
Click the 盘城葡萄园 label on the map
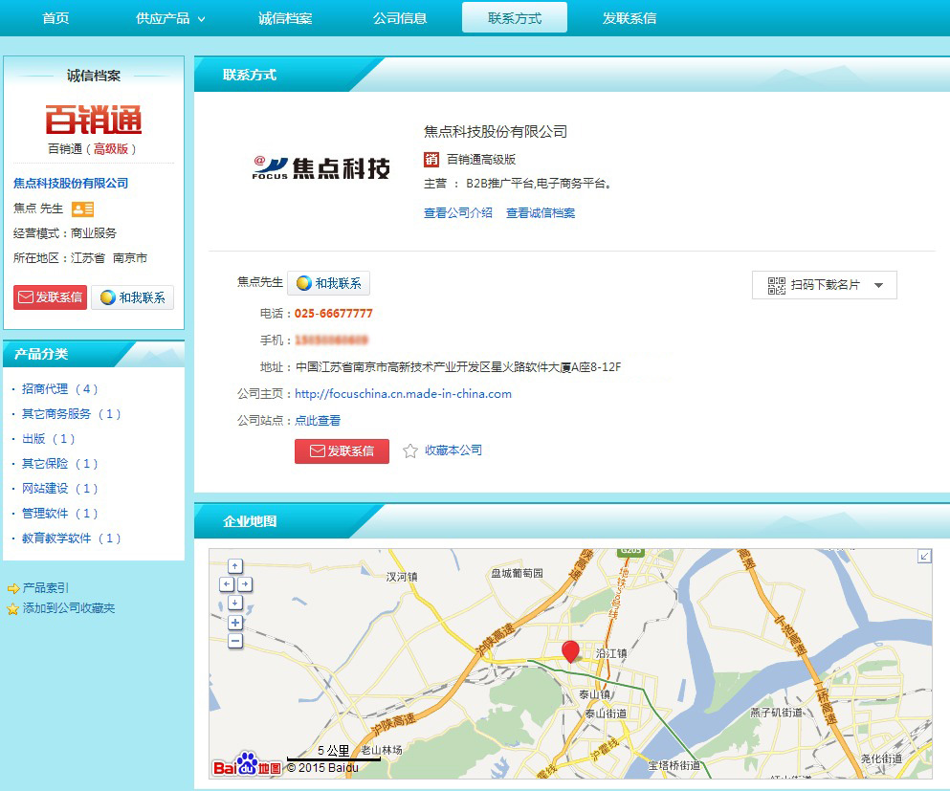click(x=517, y=573)
